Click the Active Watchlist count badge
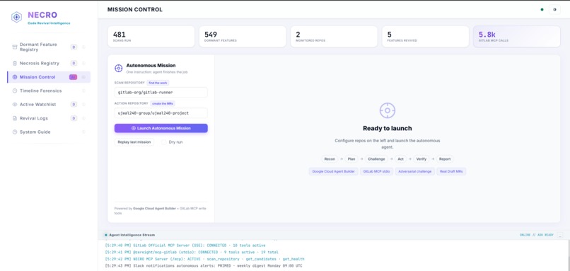Viewport: 570px width, 271px height. pyautogui.click(x=74, y=105)
